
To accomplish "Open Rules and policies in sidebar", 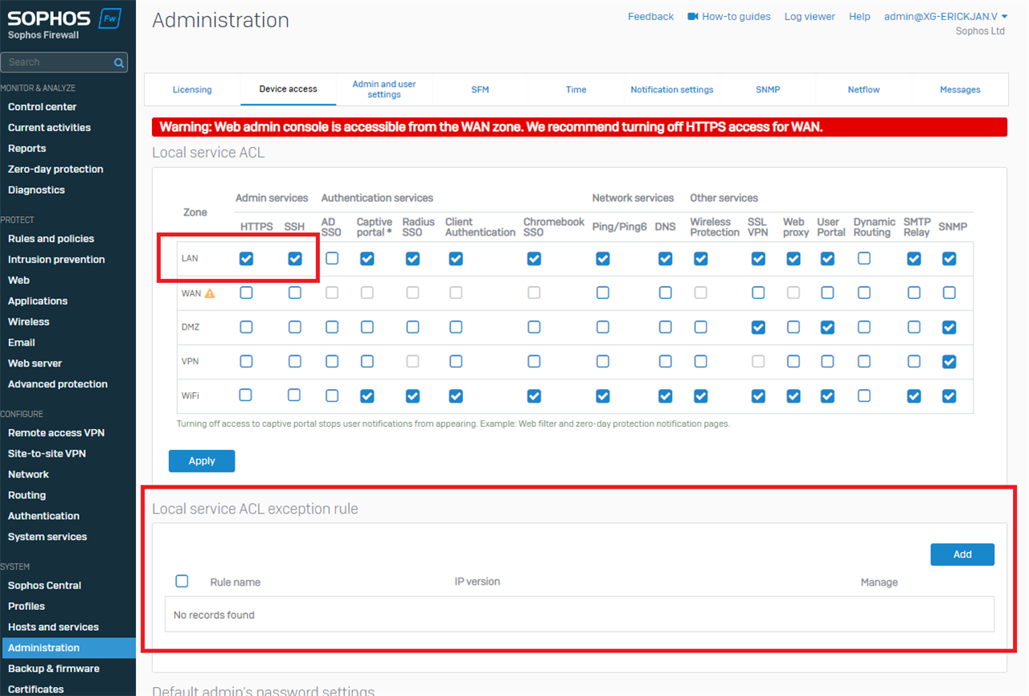I will click(x=51, y=239).
